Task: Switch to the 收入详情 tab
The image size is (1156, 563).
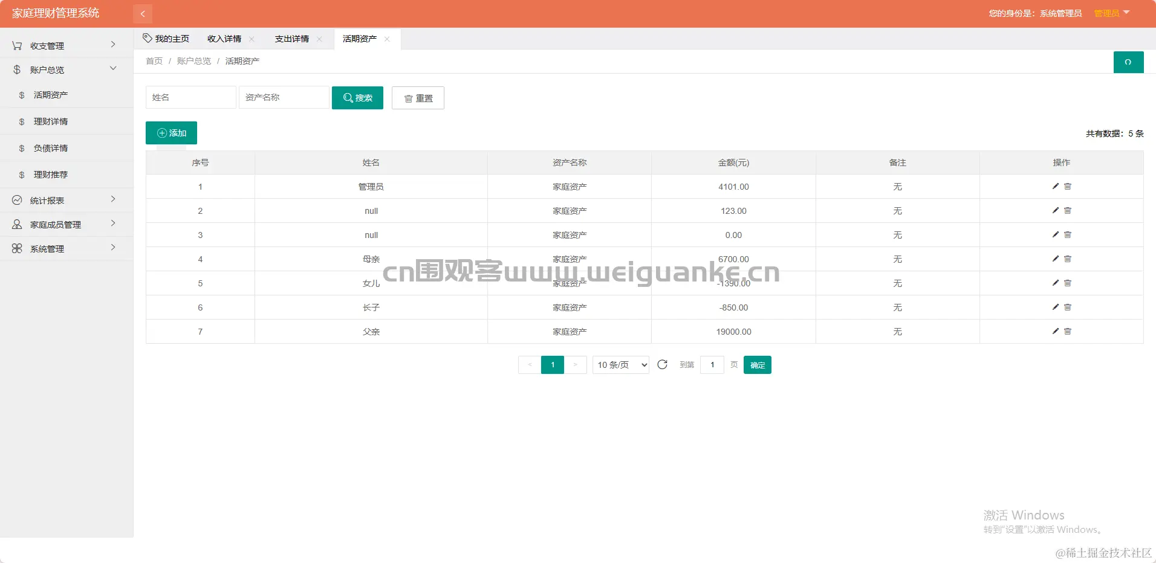Action: tap(224, 39)
